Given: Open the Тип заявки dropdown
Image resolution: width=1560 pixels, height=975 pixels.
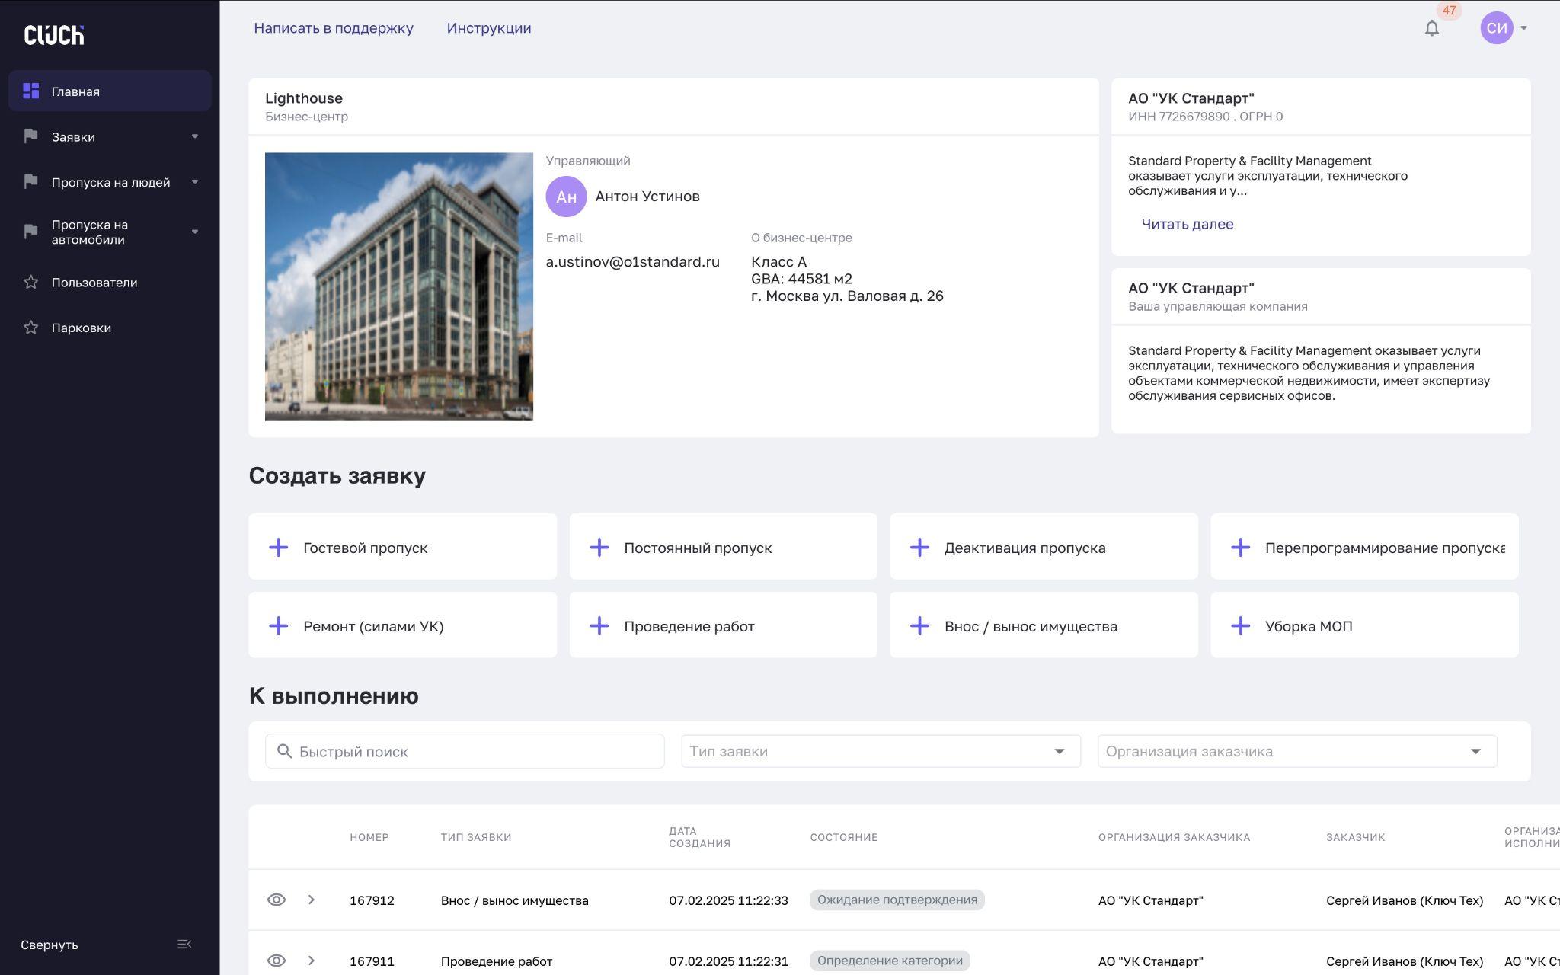Looking at the screenshot, I should click(x=881, y=751).
